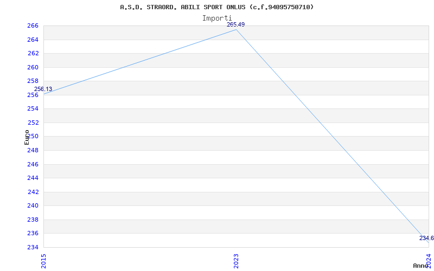Click the 2024 x-axis label
The width and height of the screenshot is (434, 271).
pos(429,260)
